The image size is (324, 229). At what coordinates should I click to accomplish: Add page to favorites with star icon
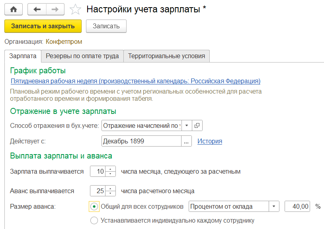click(75, 10)
